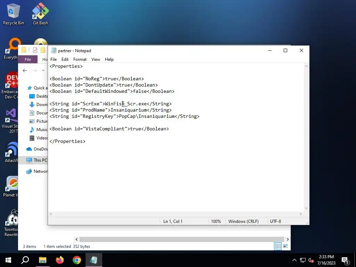356x267 pixels.
Task: Open Notepad Format menu
Action: (80, 59)
